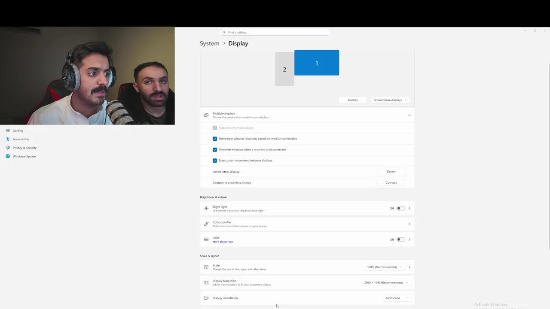This screenshot has width=550, height=309.
Task: Click the Colour profile pen icon
Action: pos(206,224)
